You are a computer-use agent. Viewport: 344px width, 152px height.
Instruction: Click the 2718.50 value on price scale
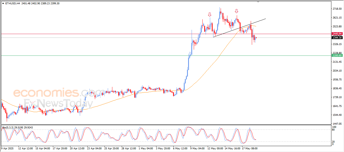pyautogui.click(x=337, y=9)
